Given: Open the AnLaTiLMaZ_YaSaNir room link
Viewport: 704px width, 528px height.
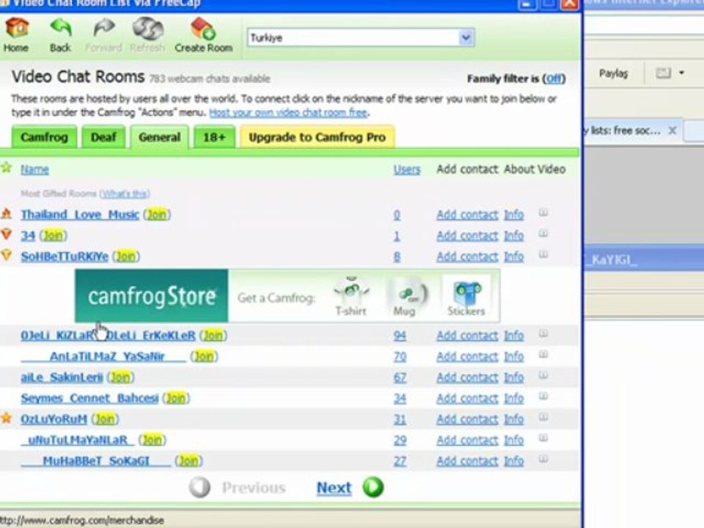Looking at the screenshot, I should pos(103,356).
